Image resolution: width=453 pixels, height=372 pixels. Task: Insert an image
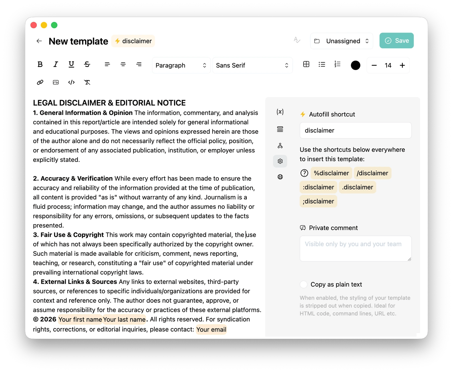click(56, 82)
